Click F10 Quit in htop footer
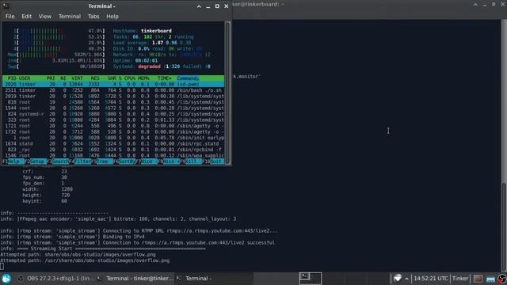Image resolution: width=507 pixels, height=285 pixels. tap(213, 161)
